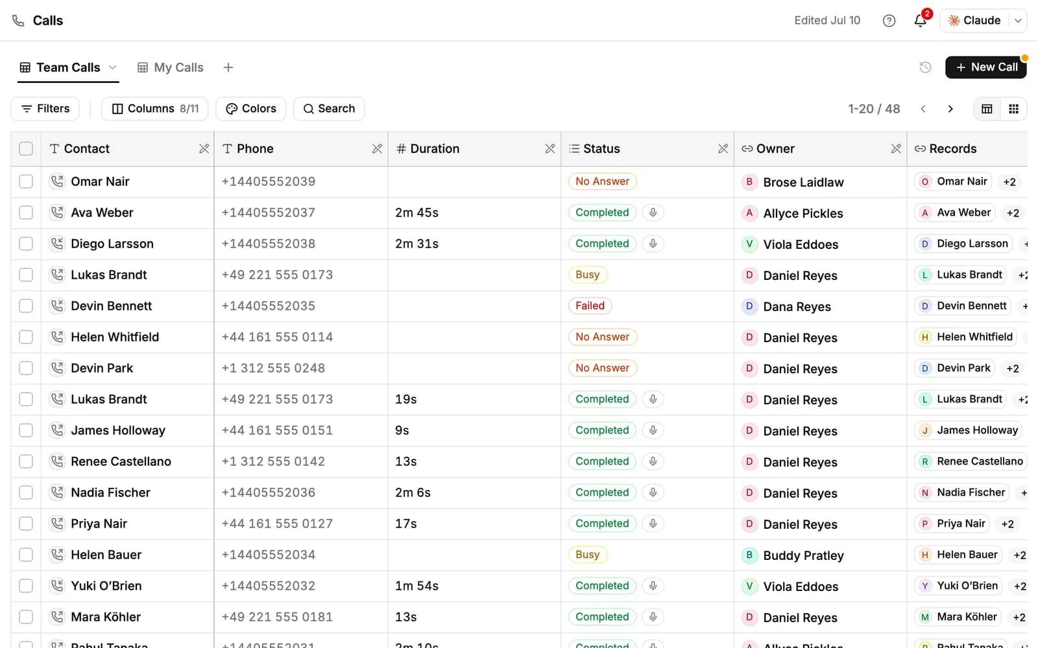Click recording microphone in Mara Köhler row

point(653,617)
